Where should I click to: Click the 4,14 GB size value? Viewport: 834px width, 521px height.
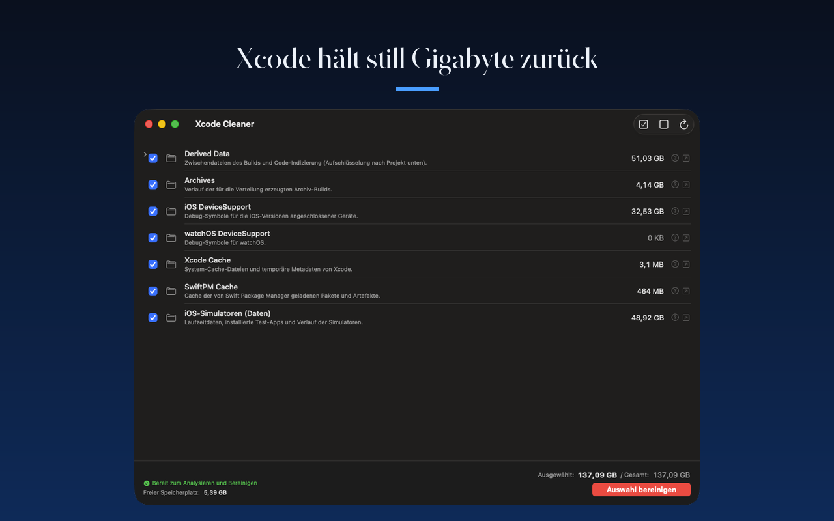650,185
